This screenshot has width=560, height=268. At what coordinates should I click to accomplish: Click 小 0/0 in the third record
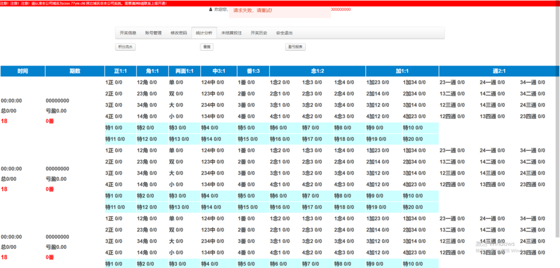[176, 252]
